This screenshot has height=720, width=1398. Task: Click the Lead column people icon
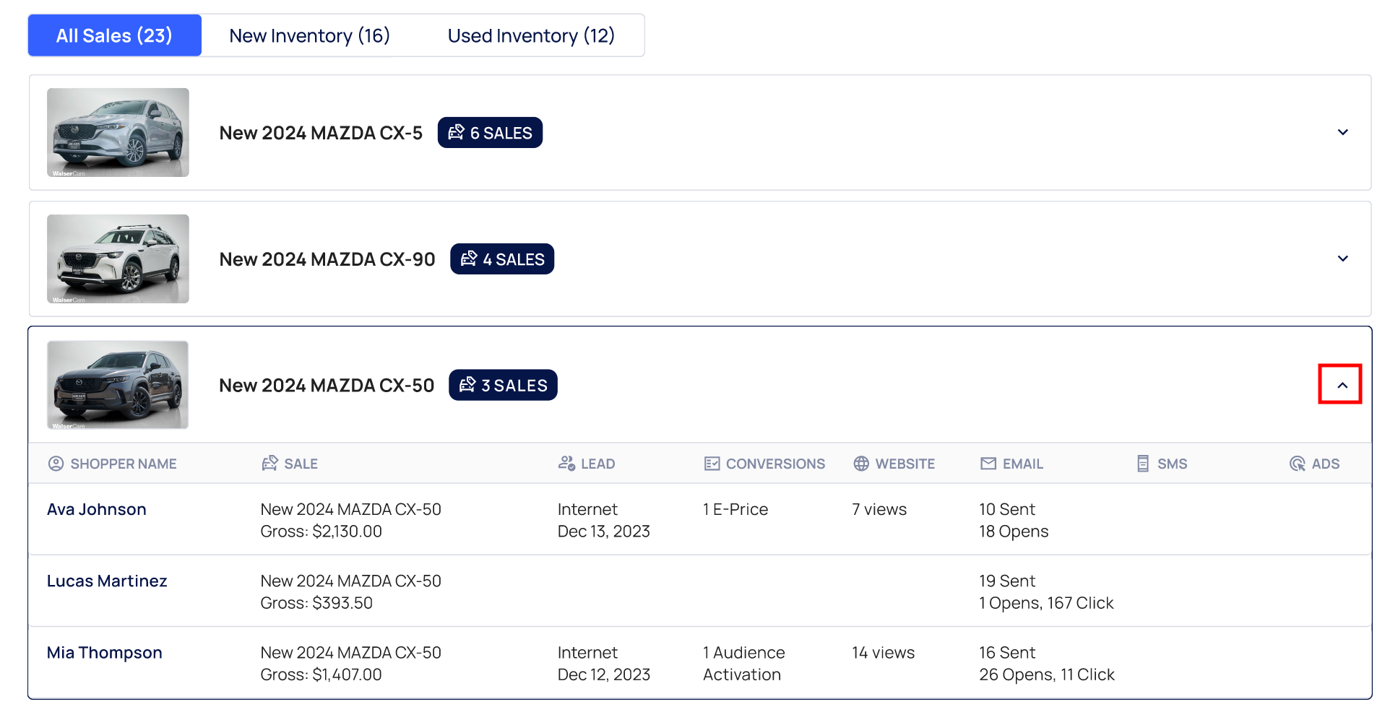[x=566, y=464]
